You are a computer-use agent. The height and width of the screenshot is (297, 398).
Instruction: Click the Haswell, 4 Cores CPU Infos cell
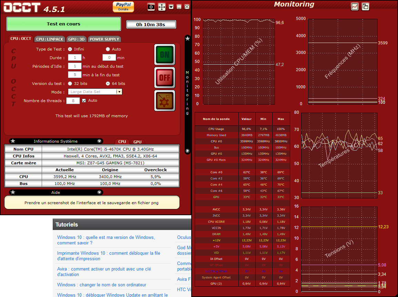[110, 156]
